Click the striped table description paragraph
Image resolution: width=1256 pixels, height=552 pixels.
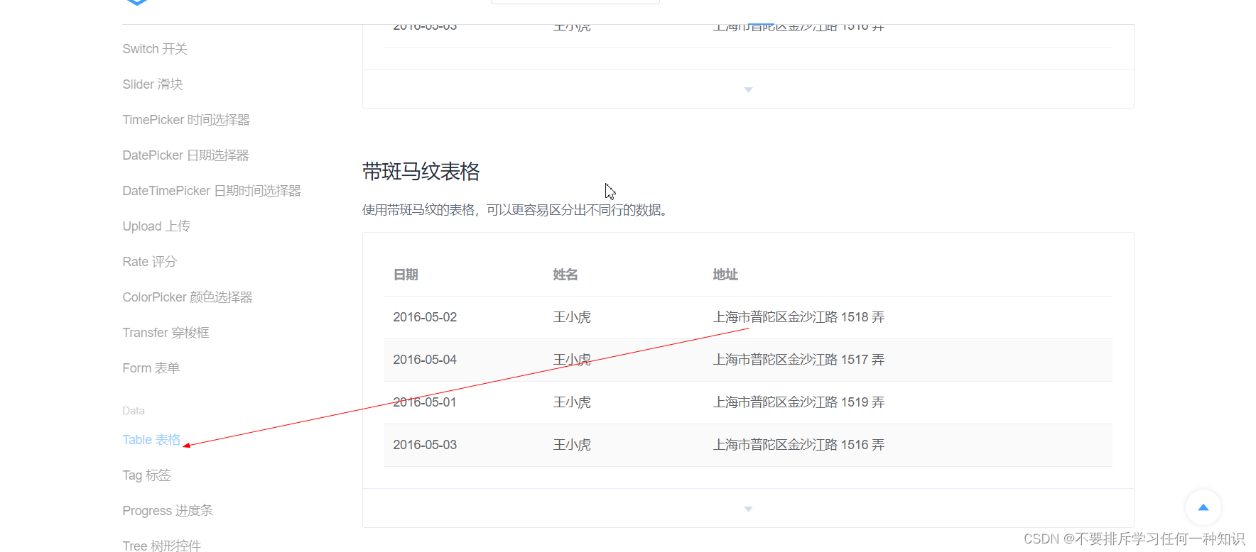pyautogui.click(x=516, y=210)
